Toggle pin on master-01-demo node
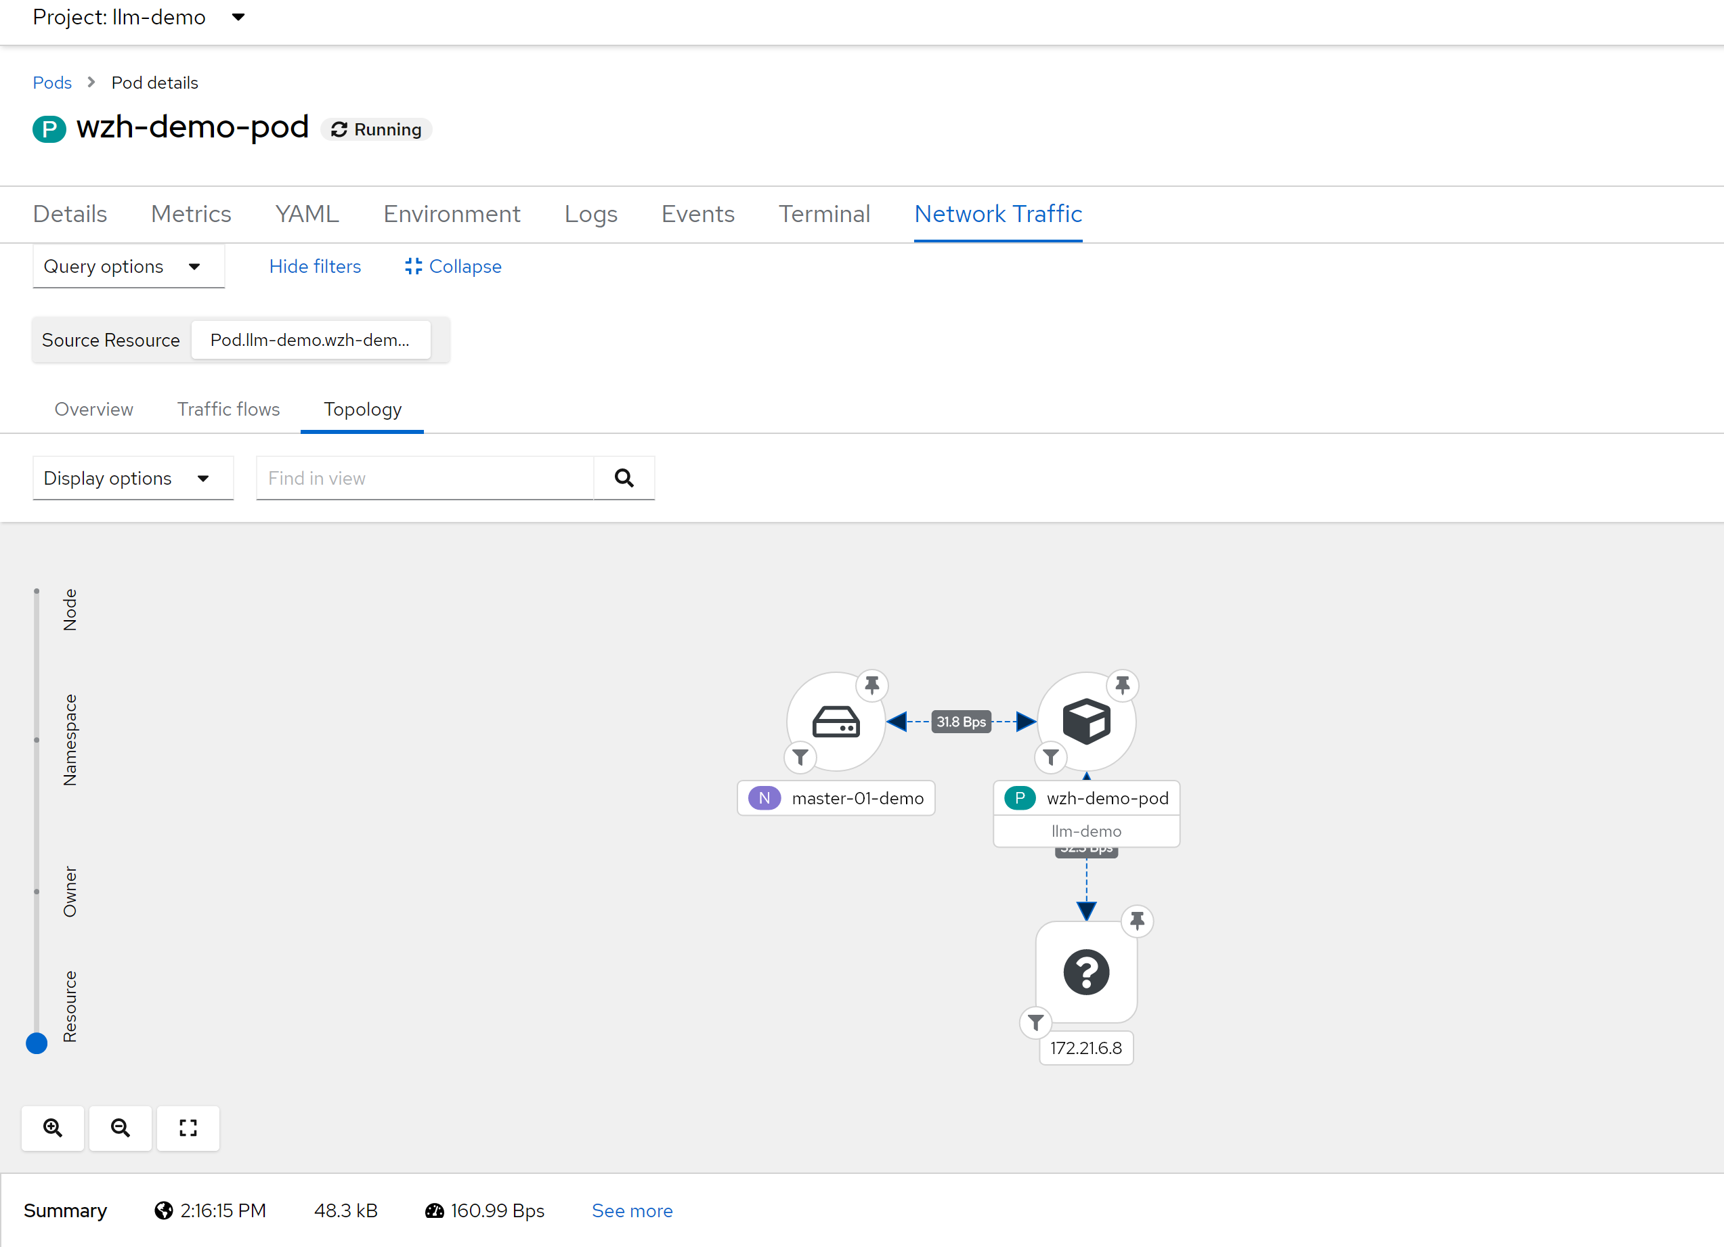1724x1247 pixels. [872, 685]
